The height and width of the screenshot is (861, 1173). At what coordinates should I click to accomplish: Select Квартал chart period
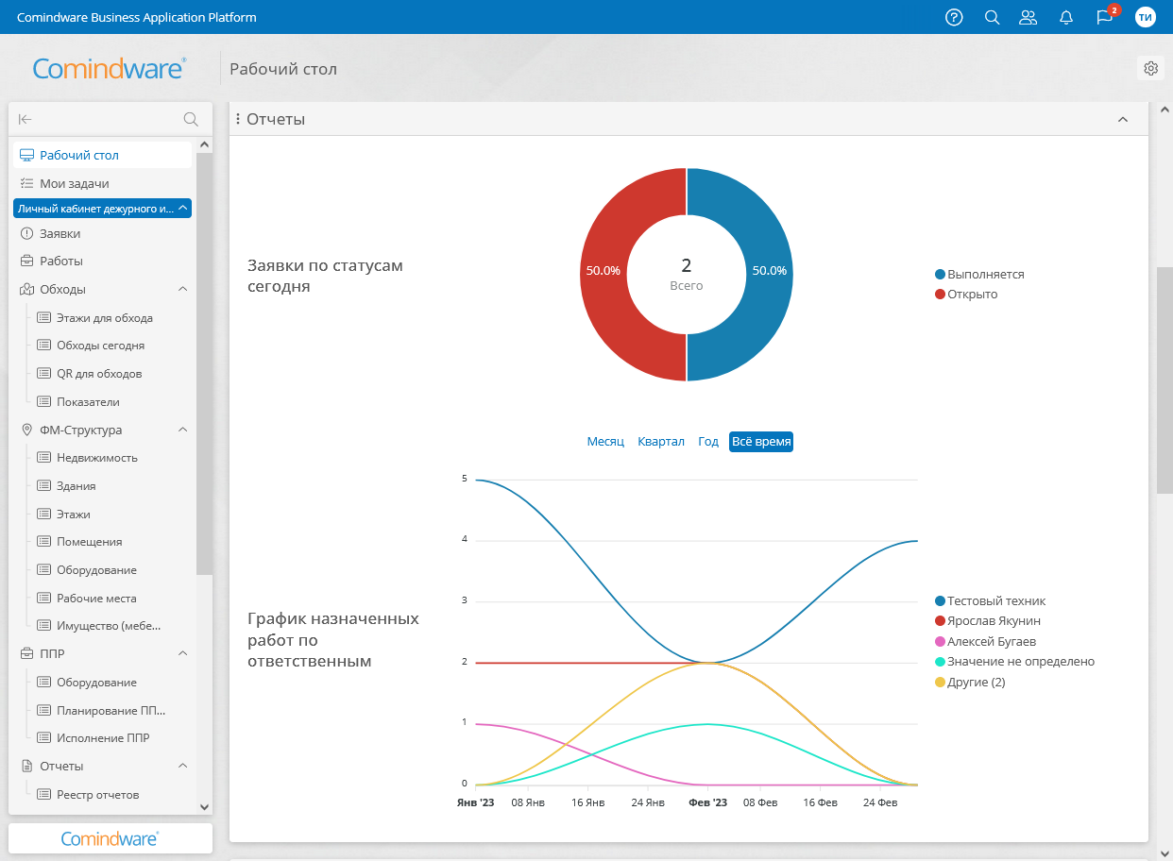(661, 442)
